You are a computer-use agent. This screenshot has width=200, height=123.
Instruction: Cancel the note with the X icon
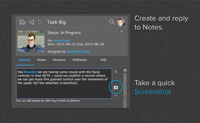tap(116, 72)
